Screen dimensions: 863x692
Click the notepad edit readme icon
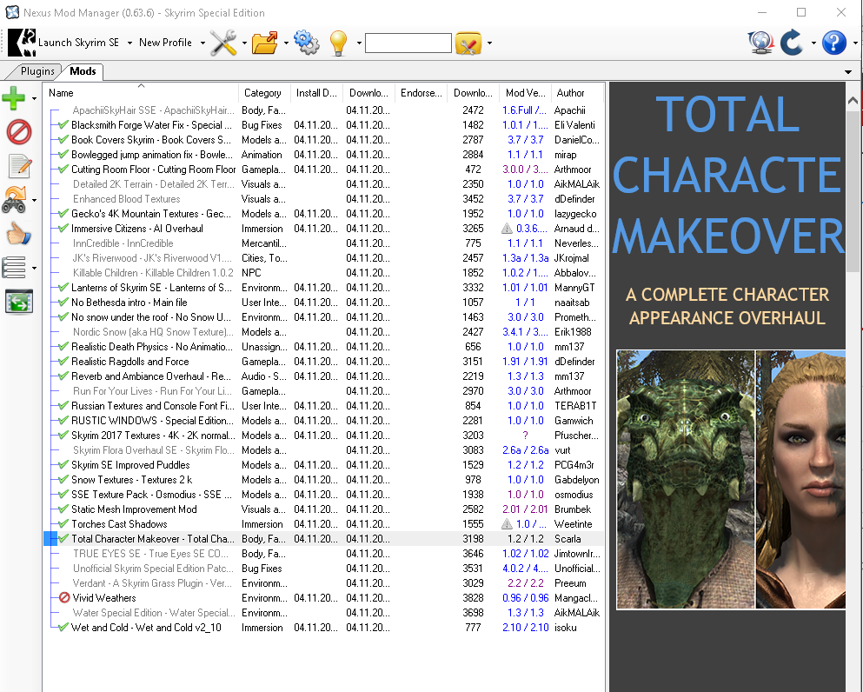pyautogui.click(x=20, y=166)
